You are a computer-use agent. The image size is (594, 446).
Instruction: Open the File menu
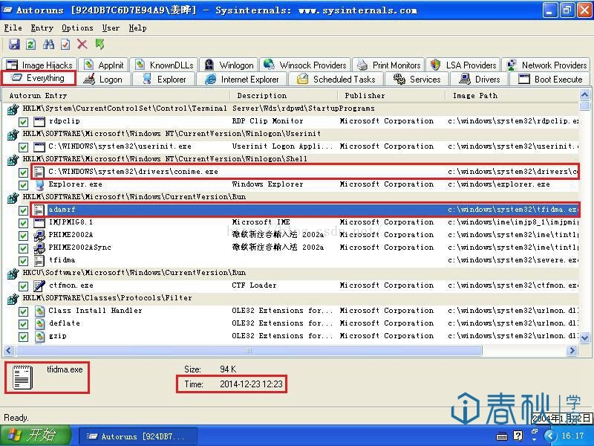pyautogui.click(x=13, y=28)
